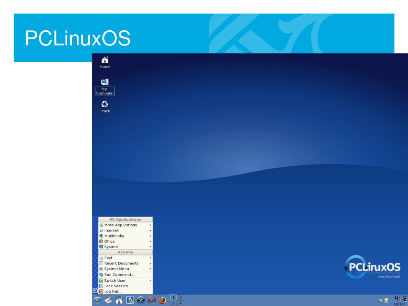This screenshot has width=408, height=306.
Task: Expand the arrow beside Office
Action: [x=150, y=241]
